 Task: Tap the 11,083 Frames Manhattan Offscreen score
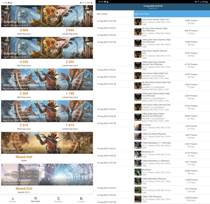(x=191, y=180)
